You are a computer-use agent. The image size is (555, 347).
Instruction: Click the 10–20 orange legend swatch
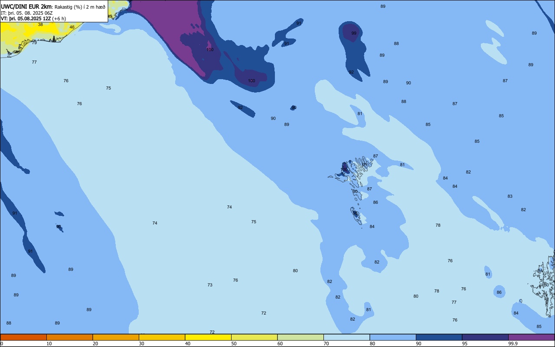[x=69, y=337]
